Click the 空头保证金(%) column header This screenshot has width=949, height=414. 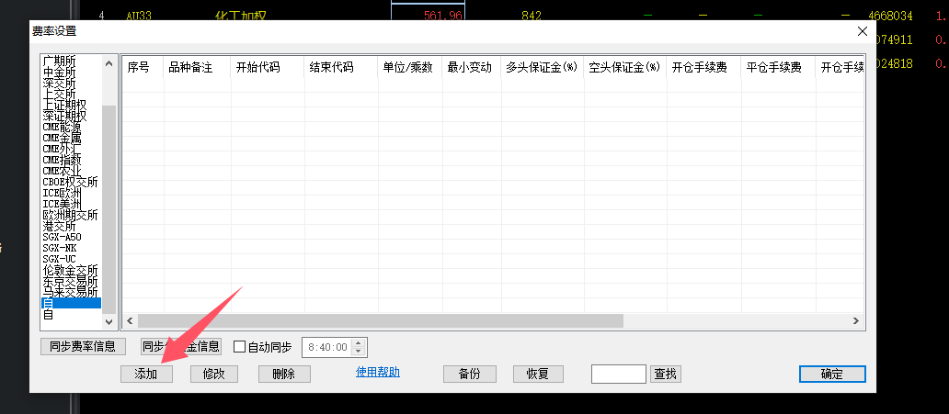[626, 68]
